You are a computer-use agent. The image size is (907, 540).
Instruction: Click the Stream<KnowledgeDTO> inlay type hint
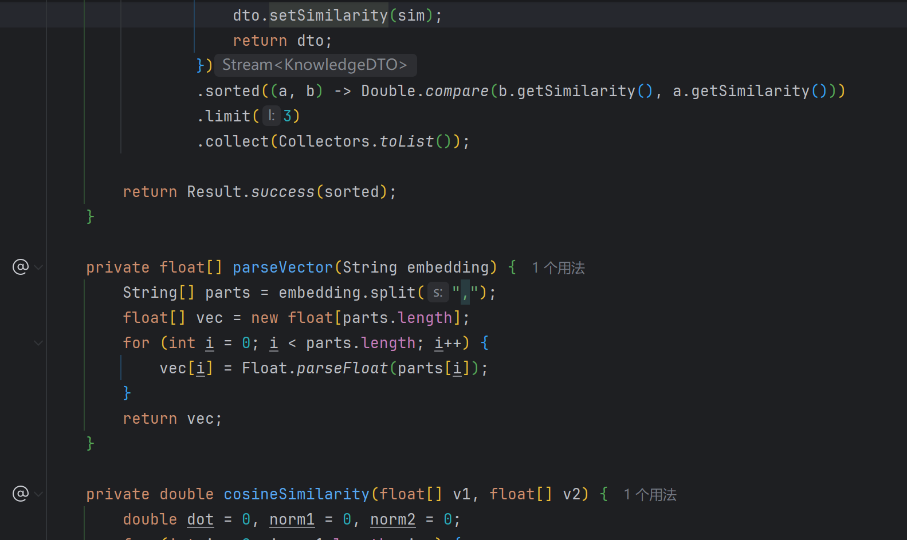click(x=315, y=65)
